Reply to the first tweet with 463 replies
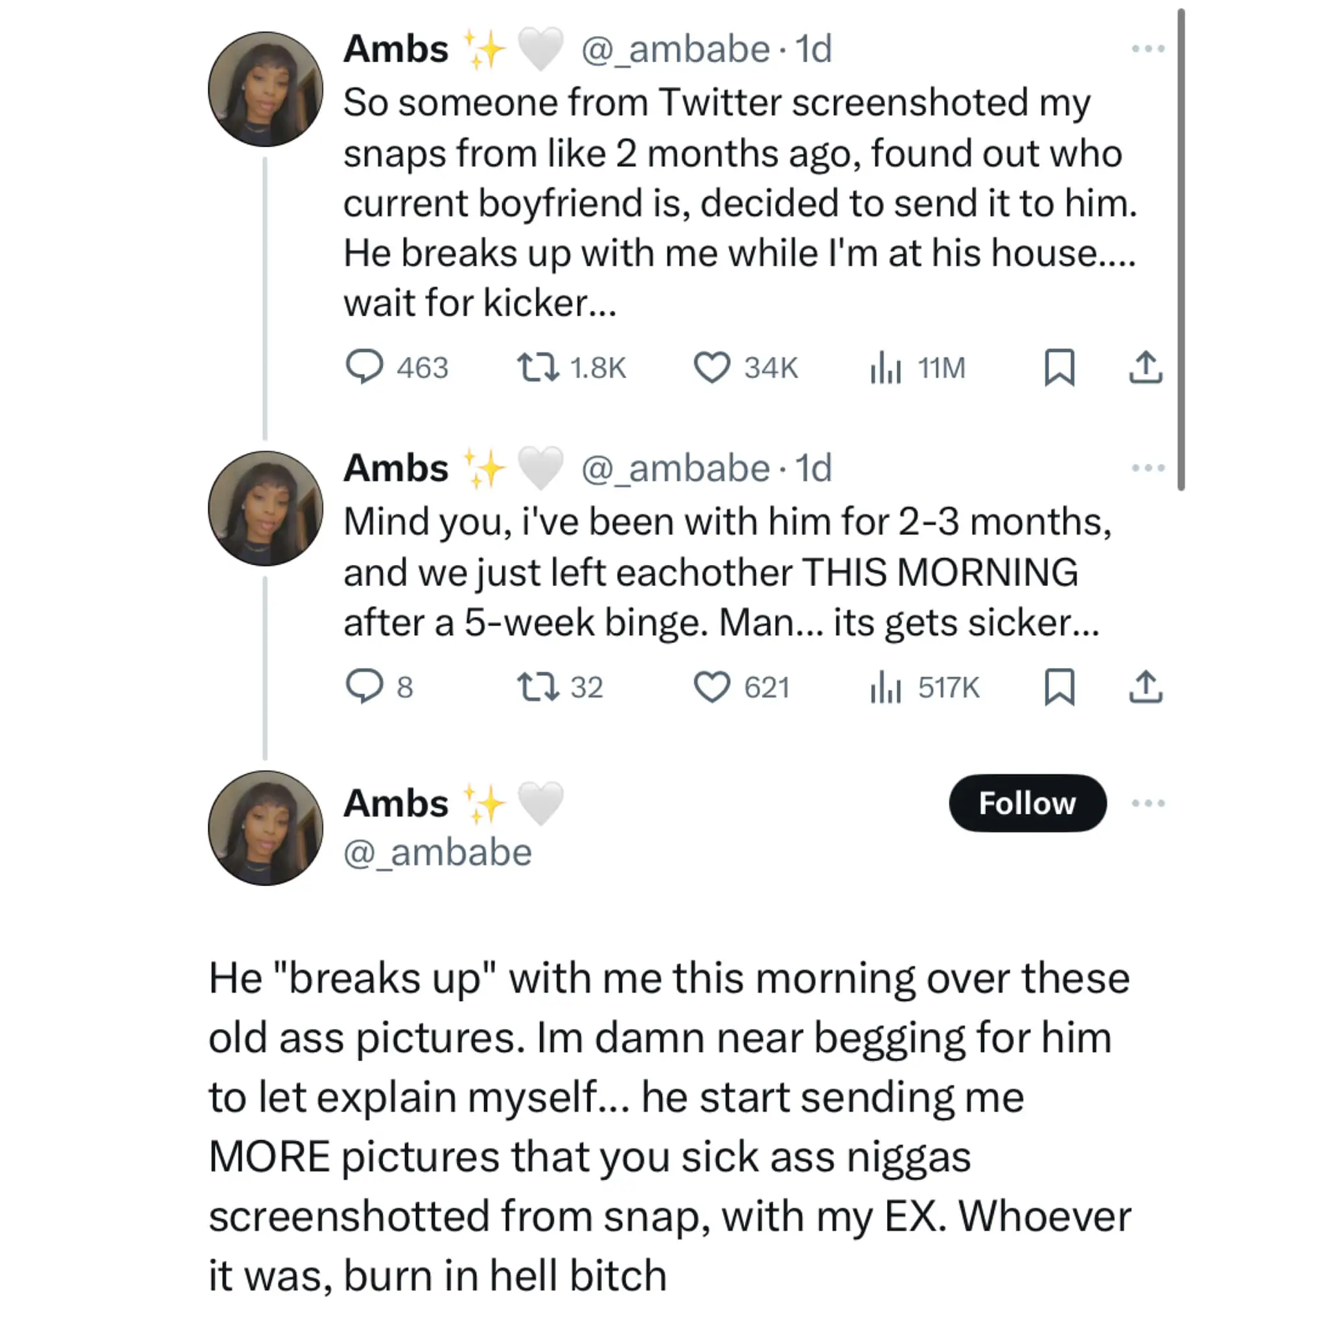This screenshot has width=1327, height=1327. (364, 367)
